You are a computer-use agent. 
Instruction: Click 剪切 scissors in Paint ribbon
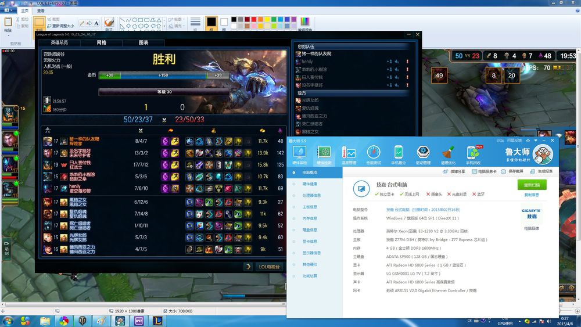pyautogui.click(x=23, y=19)
